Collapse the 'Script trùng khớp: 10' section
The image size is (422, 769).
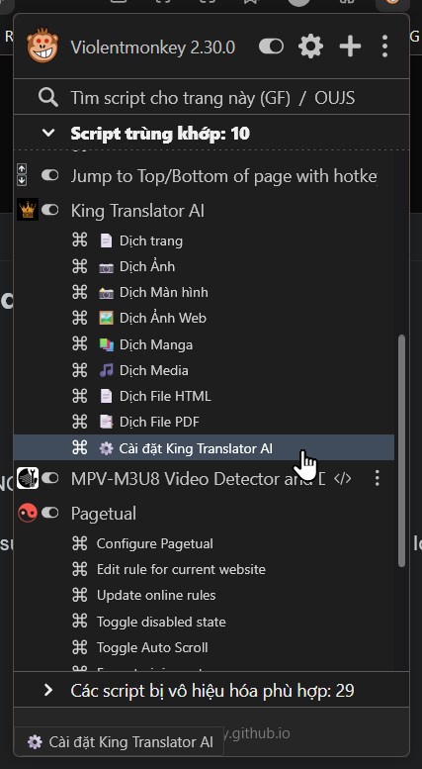(x=48, y=133)
